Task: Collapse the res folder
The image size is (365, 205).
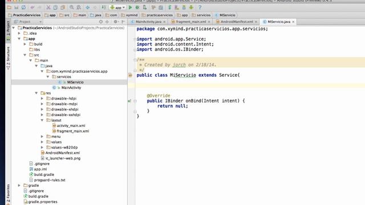Action: click(36, 93)
